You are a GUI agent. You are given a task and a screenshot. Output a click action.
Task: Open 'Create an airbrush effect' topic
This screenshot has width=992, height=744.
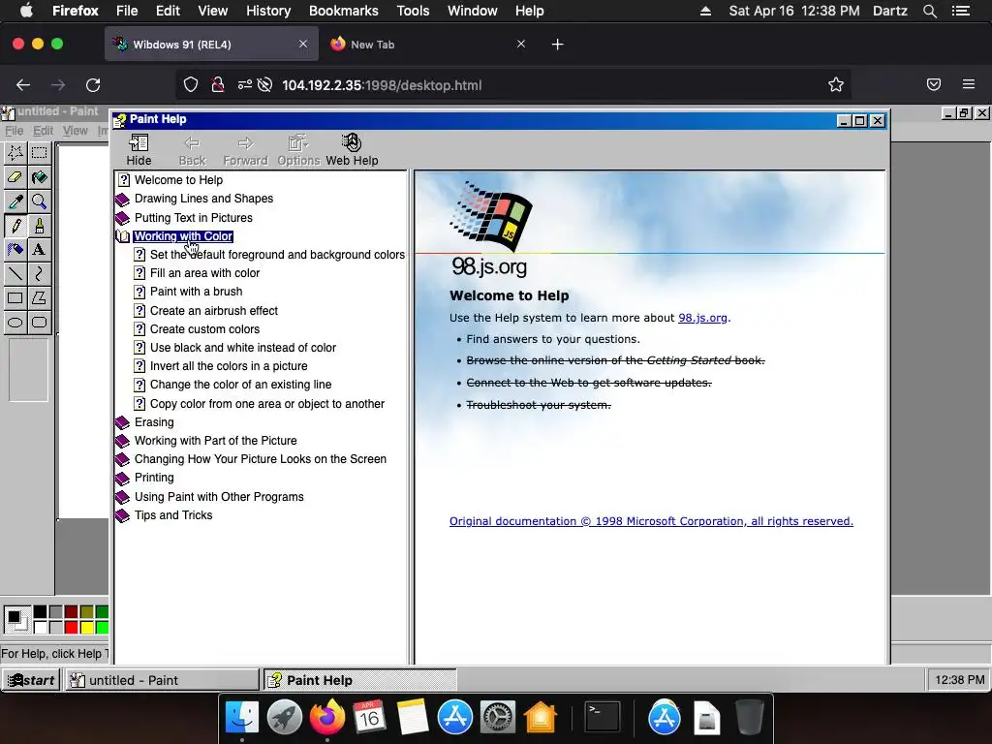click(x=214, y=311)
